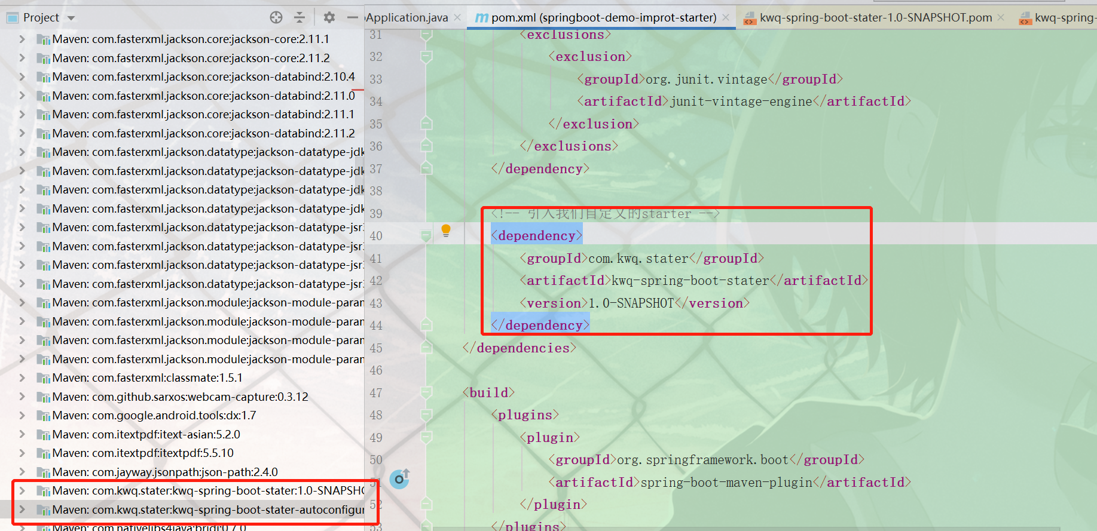This screenshot has height=531, width=1097.
Task: Collapse the exclusion block fold marker line 32
Action: tap(426, 57)
